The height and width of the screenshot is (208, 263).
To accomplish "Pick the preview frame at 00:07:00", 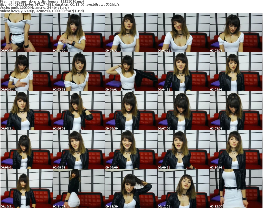I will pyautogui.click(x=184, y=111).
